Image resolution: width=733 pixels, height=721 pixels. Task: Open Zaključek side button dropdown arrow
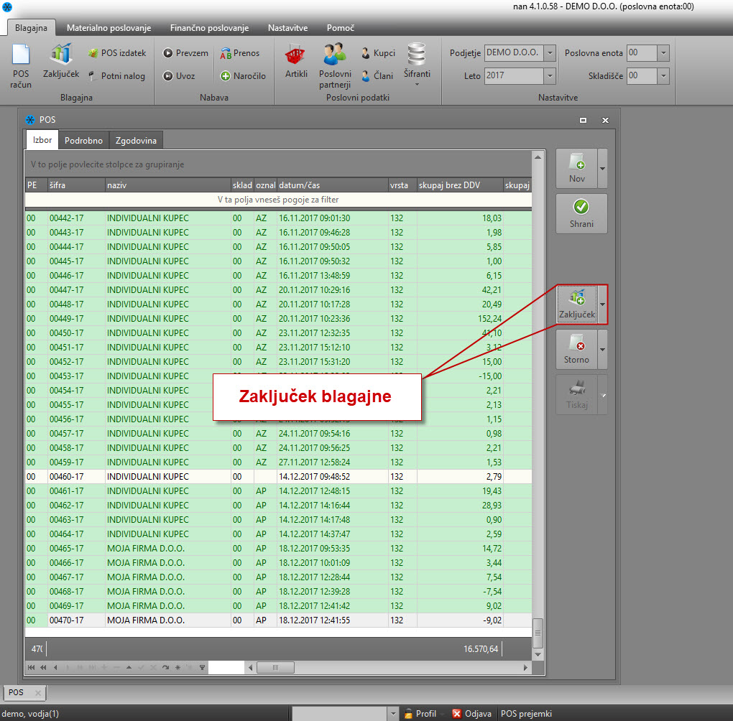603,304
